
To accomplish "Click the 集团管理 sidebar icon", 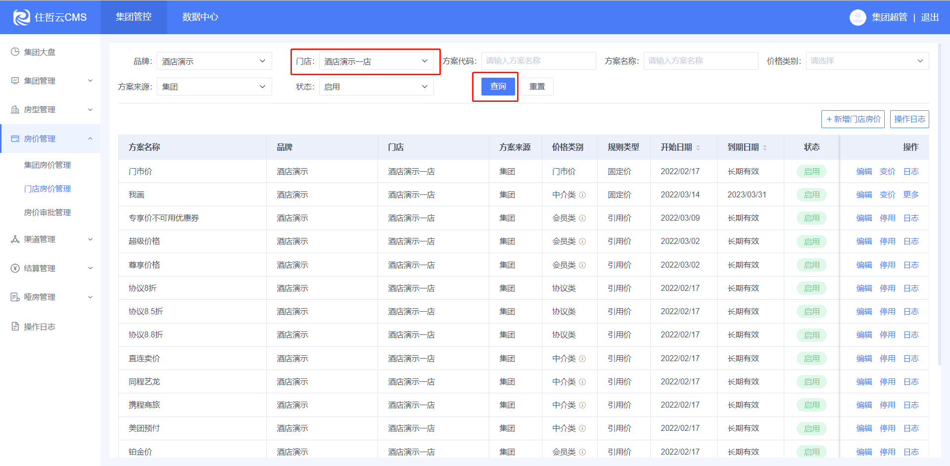I will [x=15, y=81].
